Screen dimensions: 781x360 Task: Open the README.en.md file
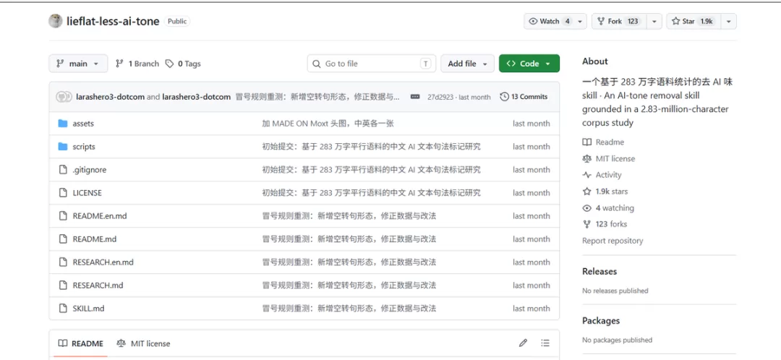coord(100,216)
